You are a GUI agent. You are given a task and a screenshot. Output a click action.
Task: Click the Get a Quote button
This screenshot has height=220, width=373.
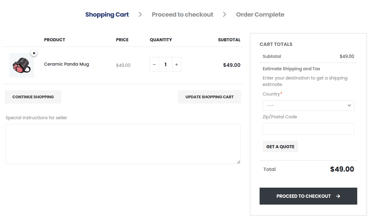[280, 147]
